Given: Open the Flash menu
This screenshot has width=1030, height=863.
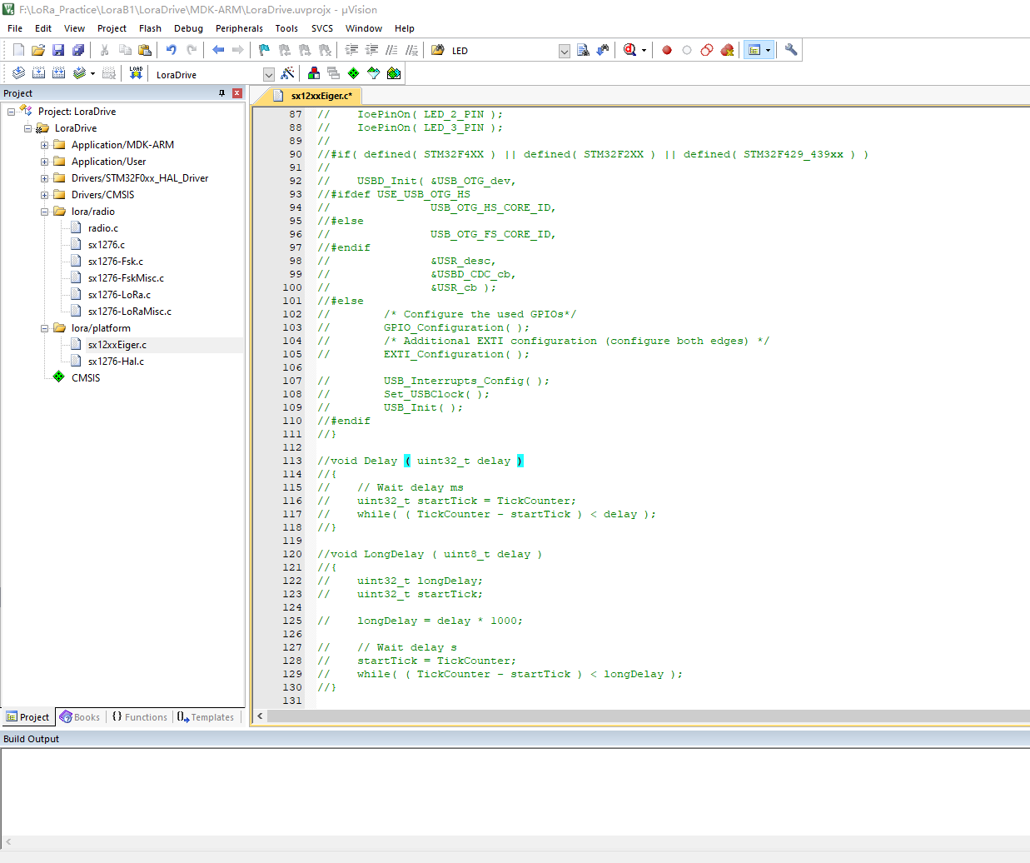Looking at the screenshot, I should (x=150, y=28).
